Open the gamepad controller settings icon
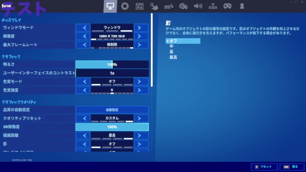 click(x=228, y=6)
